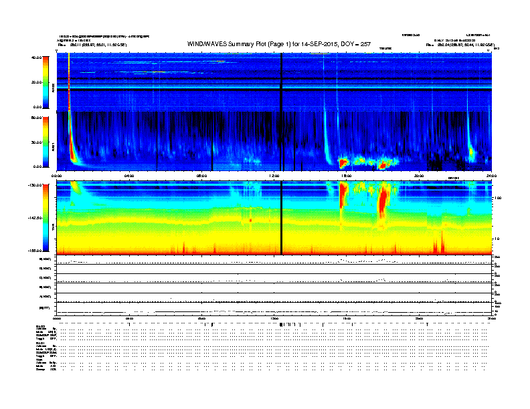
Task: Click the red emission patch near 16:00 in RAD1
Action: (x=344, y=162)
